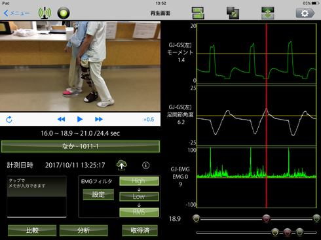Toggle the Low EMG filter

[139, 196]
